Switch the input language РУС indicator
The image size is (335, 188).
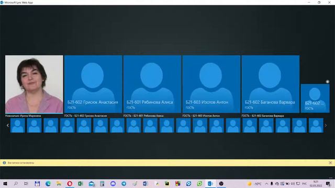pos(305,184)
